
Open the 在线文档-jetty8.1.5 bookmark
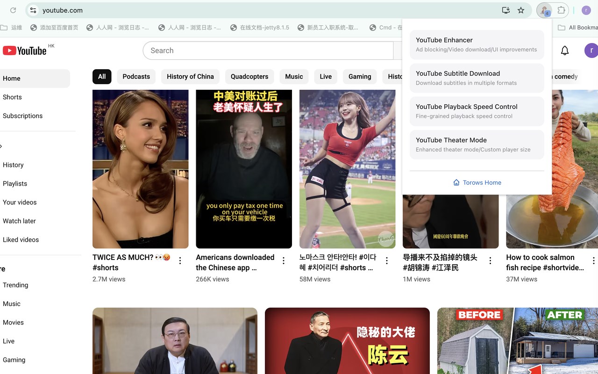[x=260, y=28]
